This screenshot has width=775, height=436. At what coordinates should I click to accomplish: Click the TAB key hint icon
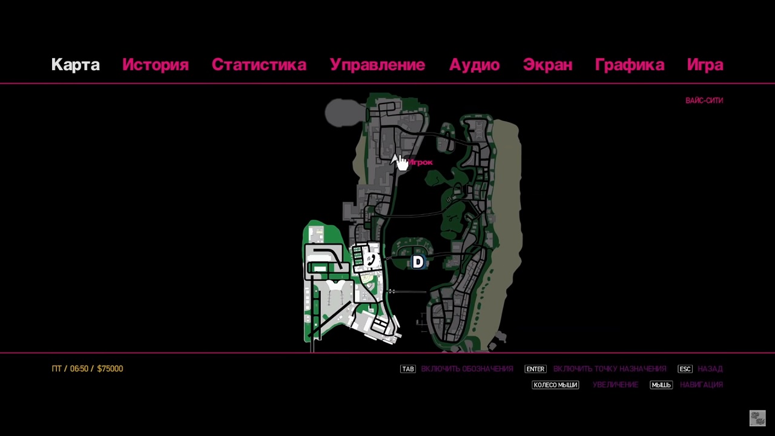(x=408, y=369)
